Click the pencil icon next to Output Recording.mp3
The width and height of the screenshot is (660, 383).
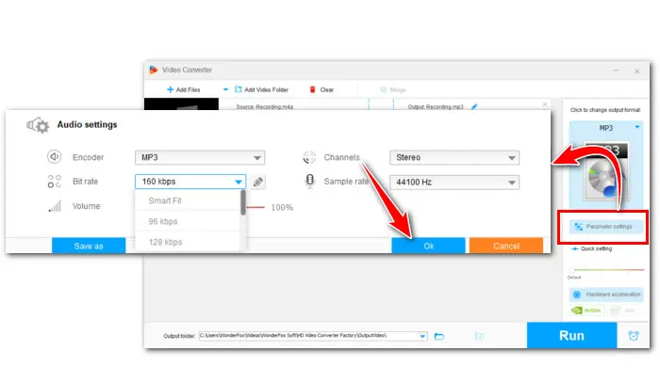click(474, 106)
